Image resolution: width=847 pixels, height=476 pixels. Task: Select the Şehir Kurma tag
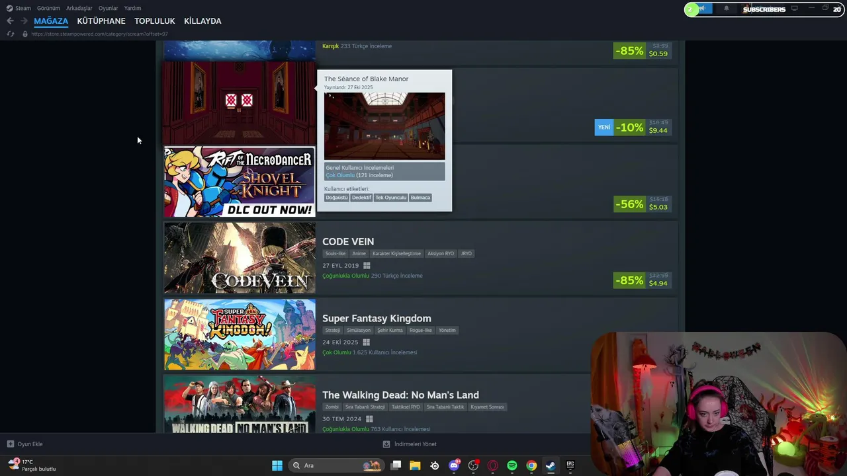tap(390, 331)
